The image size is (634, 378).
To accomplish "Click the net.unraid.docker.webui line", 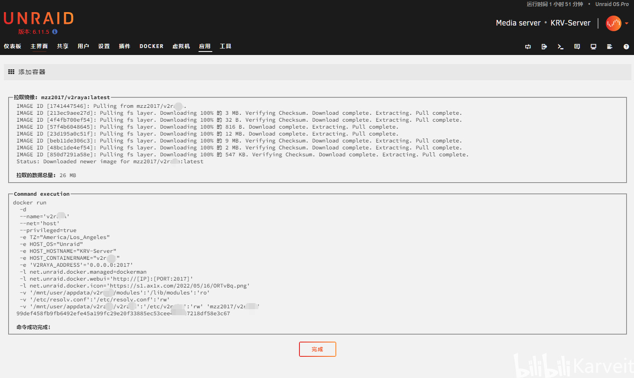I will [x=106, y=279].
